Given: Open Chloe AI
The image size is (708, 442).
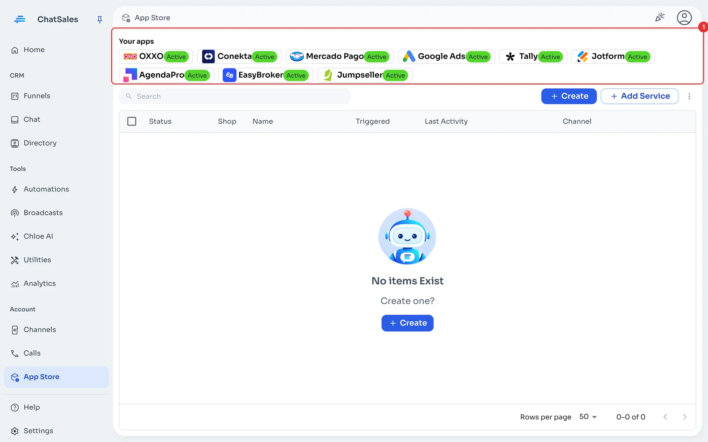Looking at the screenshot, I should 56,236.
